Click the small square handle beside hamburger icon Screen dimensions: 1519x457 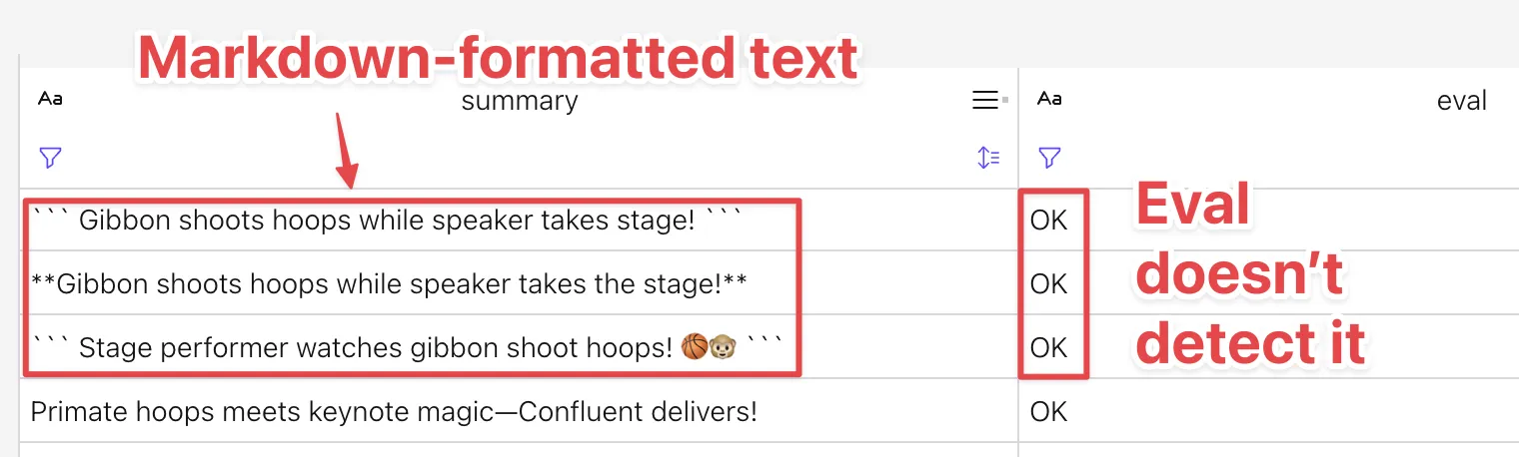click(1005, 100)
